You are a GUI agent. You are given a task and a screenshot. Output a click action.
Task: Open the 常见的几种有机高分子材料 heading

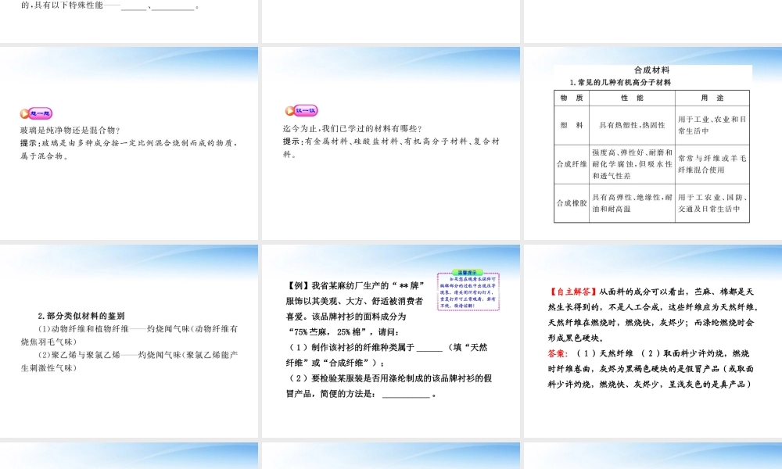(620, 83)
